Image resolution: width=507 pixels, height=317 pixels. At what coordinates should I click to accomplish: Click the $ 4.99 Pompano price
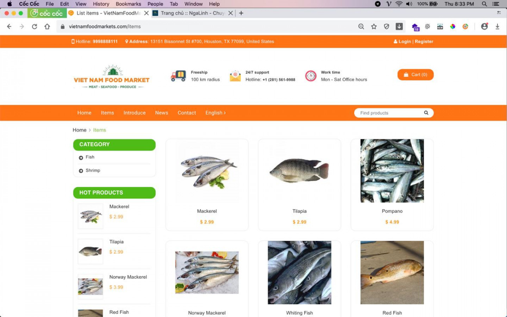pos(392,222)
